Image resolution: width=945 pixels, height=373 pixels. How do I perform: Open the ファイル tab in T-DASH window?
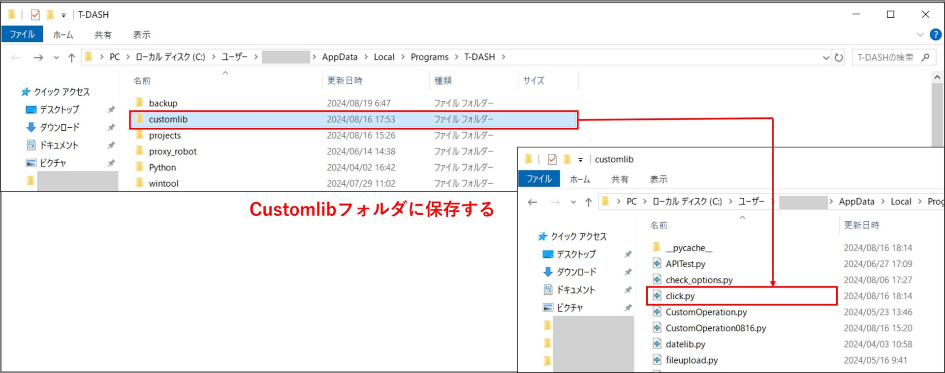(x=22, y=34)
